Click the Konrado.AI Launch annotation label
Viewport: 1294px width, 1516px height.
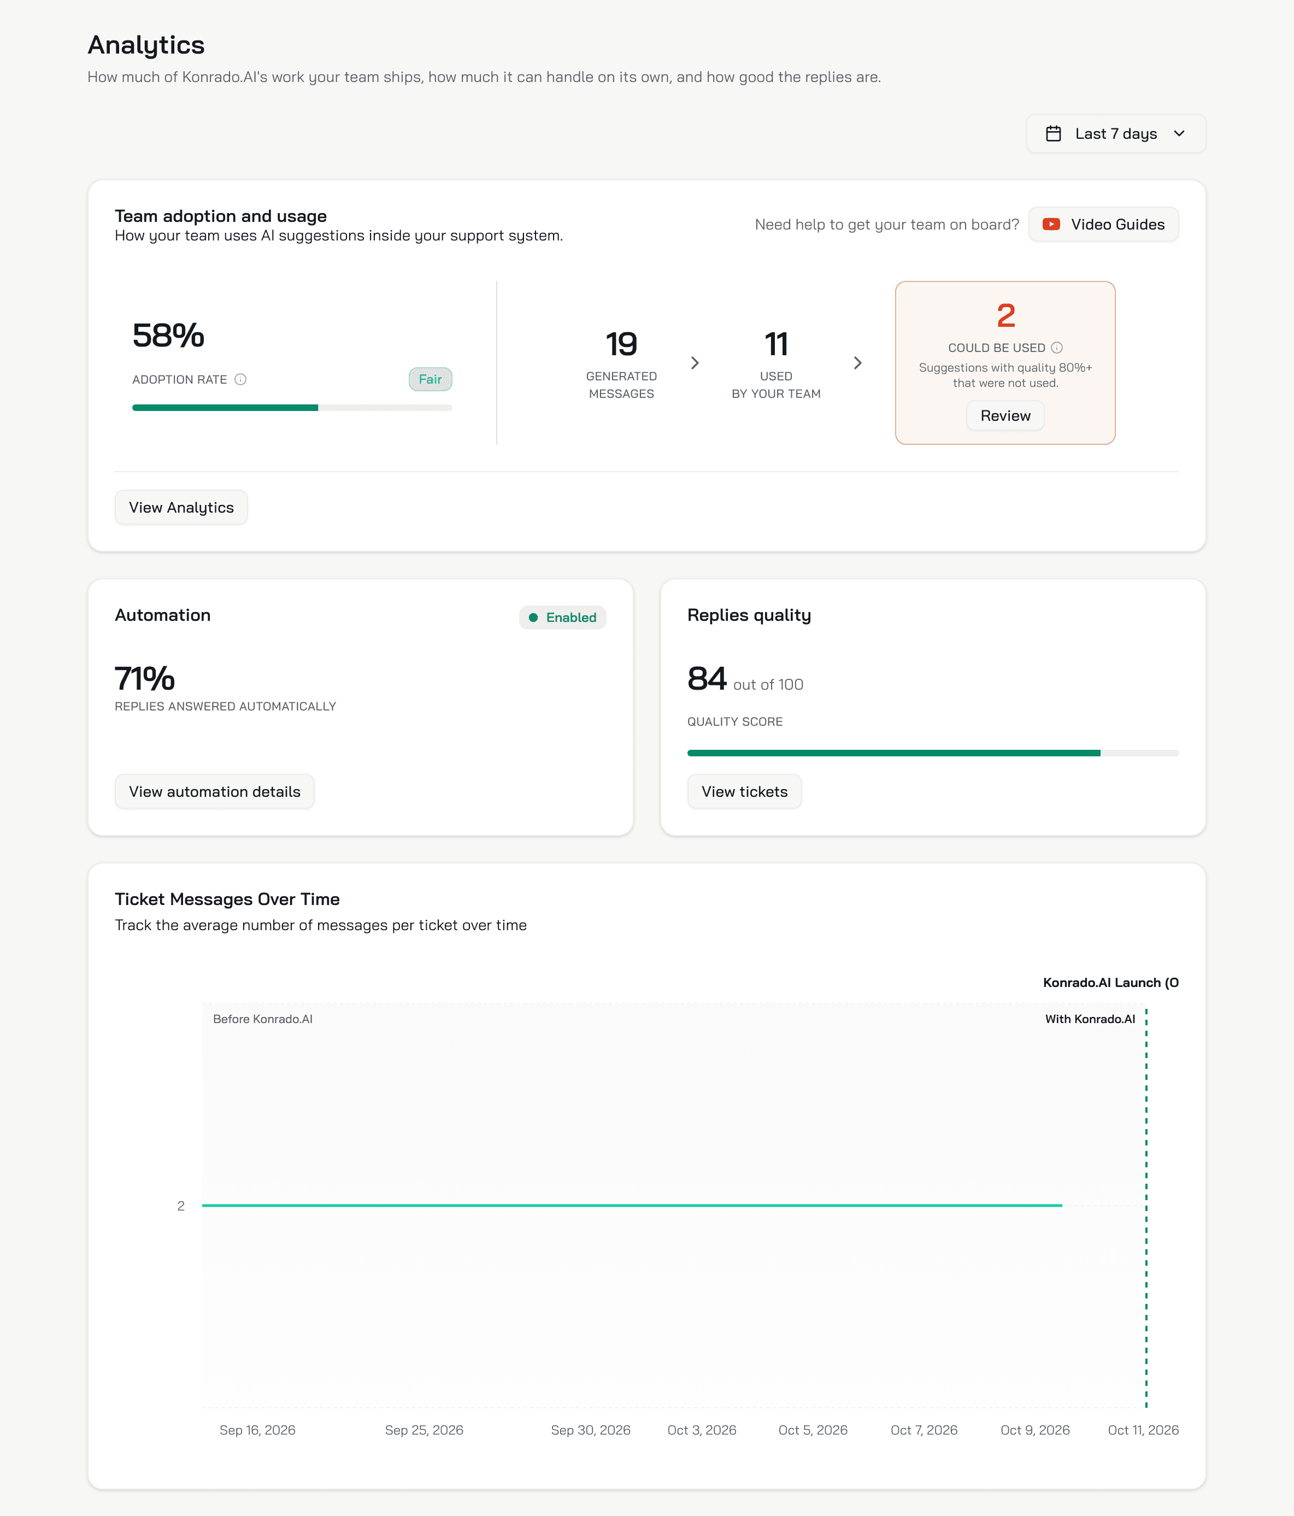(1110, 983)
